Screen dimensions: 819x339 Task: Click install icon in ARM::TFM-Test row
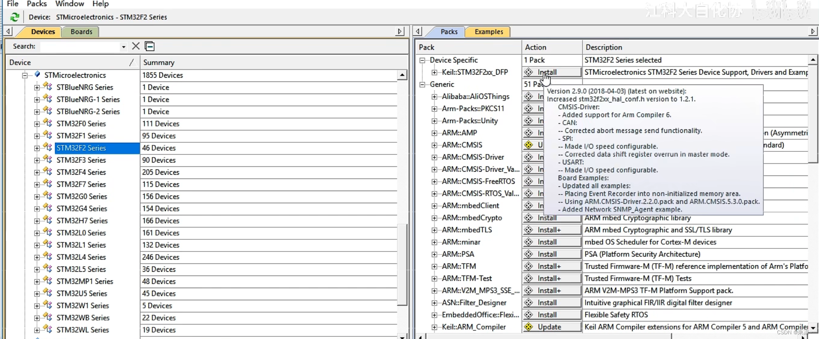(x=529, y=278)
